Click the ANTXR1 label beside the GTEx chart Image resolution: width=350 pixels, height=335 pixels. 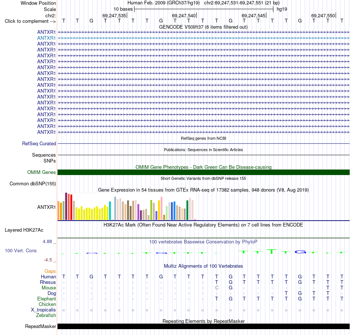[x=46, y=207]
